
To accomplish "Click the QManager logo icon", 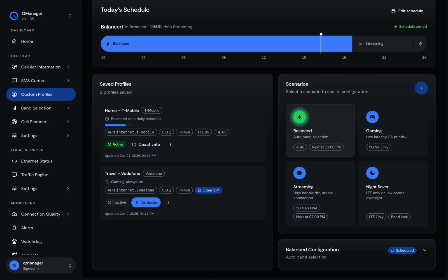I will click(14, 16).
